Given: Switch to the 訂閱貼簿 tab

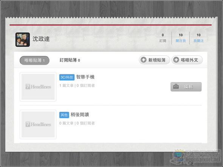Looking at the screenshot, I should click(70, 60).
